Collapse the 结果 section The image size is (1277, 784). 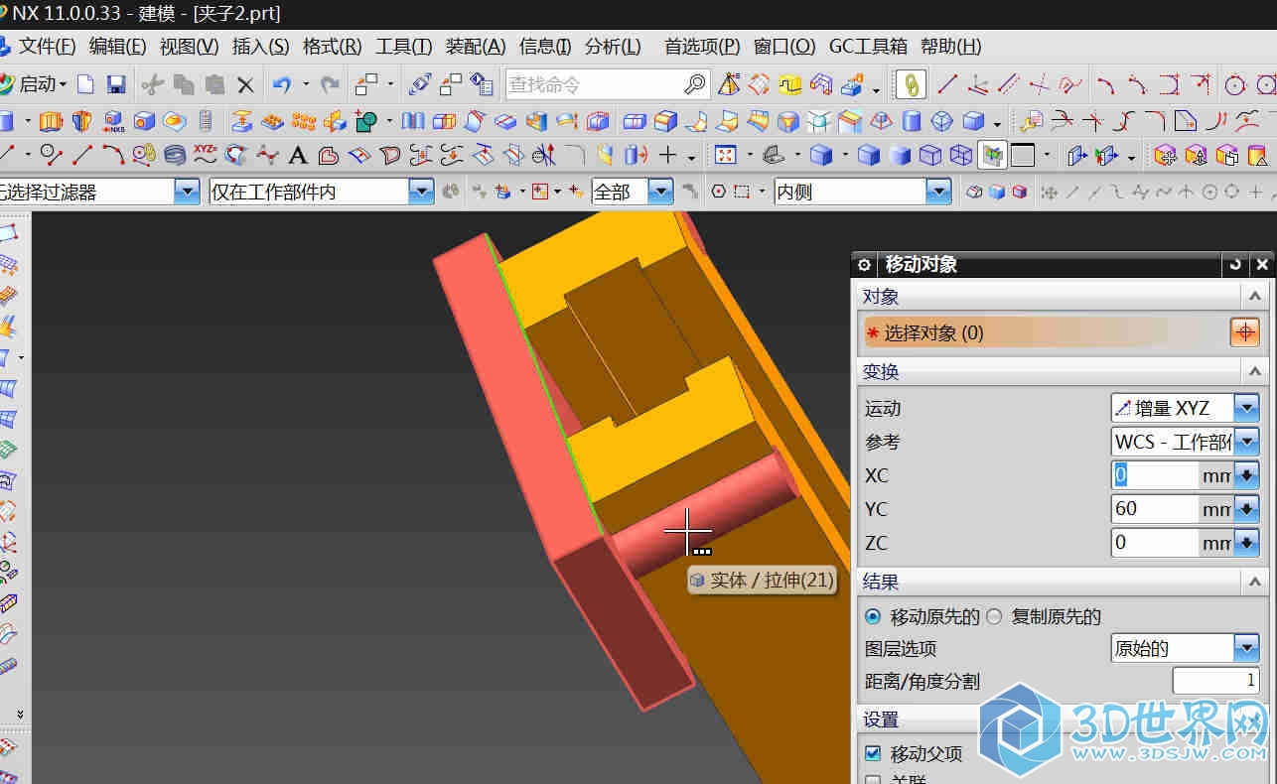(1254, 582)
